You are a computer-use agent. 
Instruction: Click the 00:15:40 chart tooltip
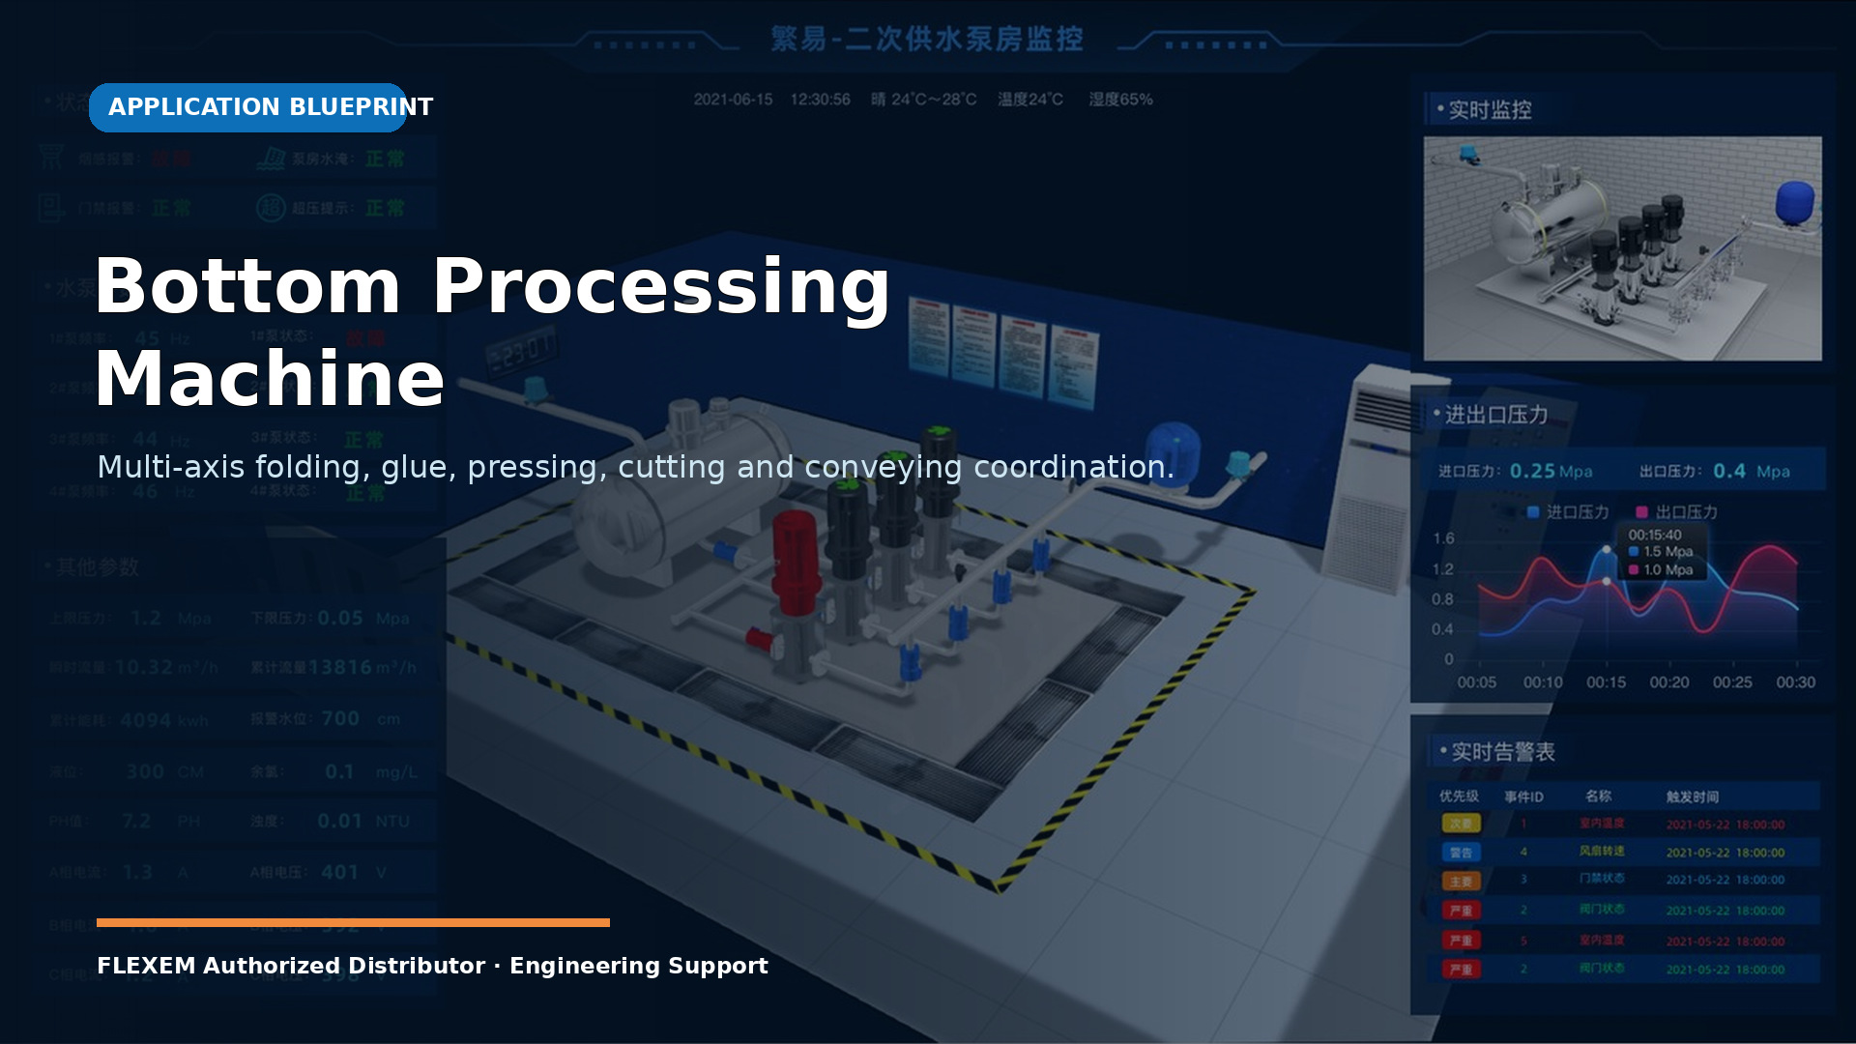(x=1662, y=552)
